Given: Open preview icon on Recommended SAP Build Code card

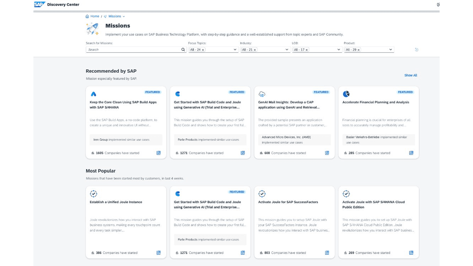Looking at the screenshot, I should 243,153.
